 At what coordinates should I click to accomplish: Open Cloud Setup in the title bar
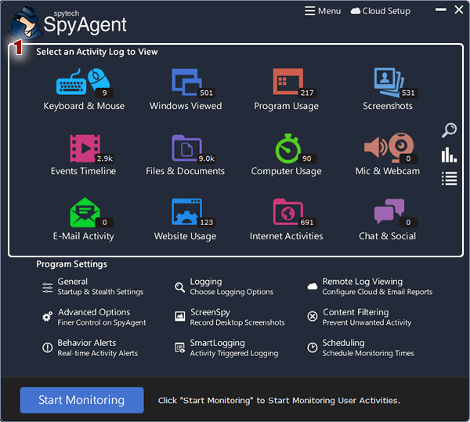381,11
